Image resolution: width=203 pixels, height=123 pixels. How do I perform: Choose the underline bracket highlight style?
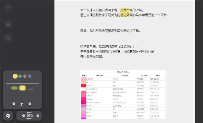(x=30, y=89)
